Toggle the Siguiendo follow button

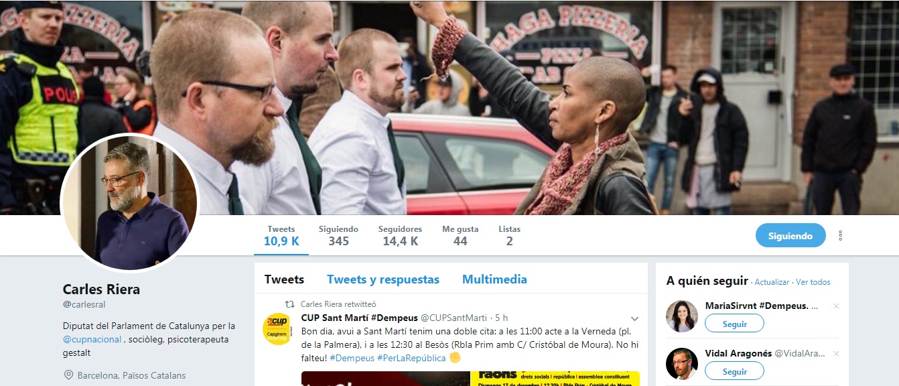click(x=790, y=236)
